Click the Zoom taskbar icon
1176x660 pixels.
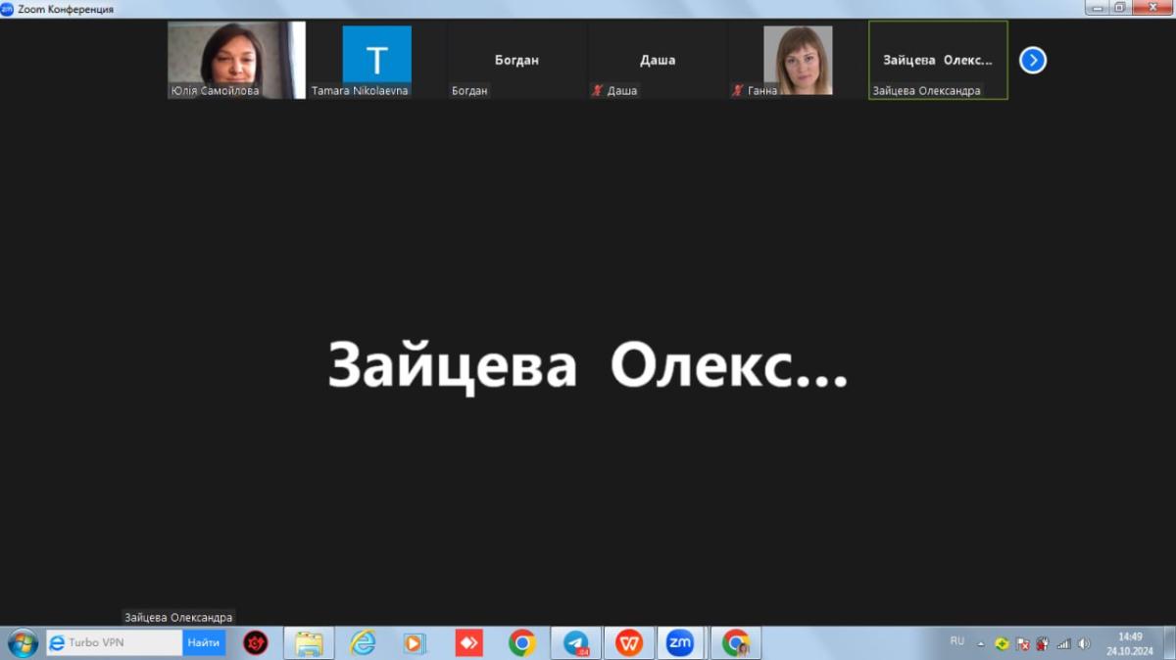click(680, 643)
